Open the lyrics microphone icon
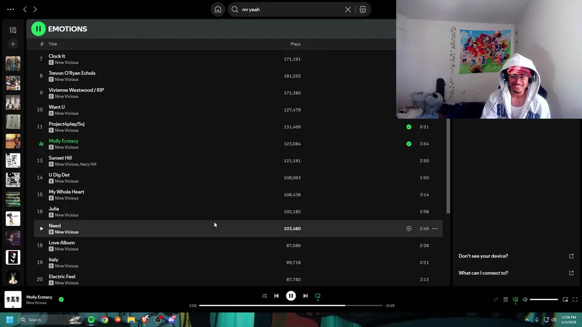The width and height of the screenshot is (582, 327). tap(496, 299)
